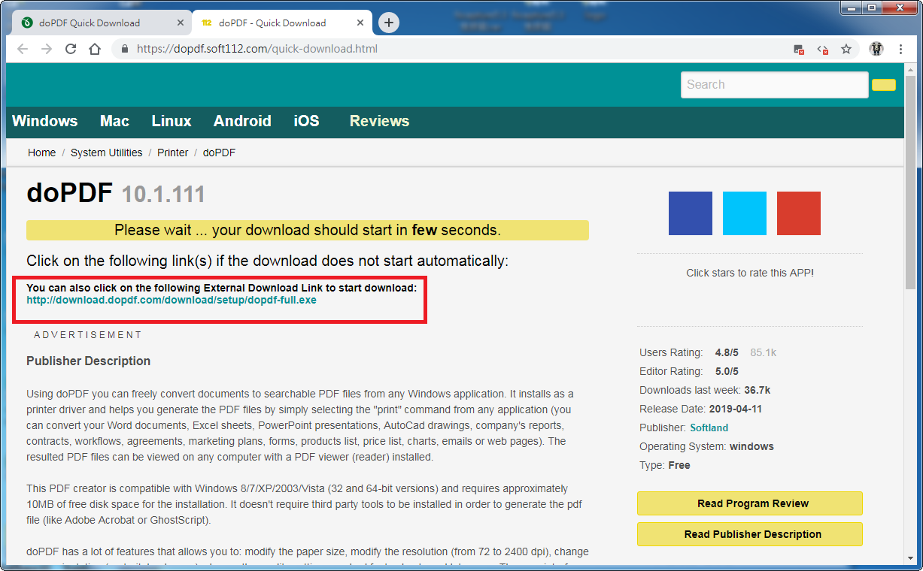This screenshot has height=571, width=923.
Task: Open a new browser tab
Action: [x=388, y=23]
